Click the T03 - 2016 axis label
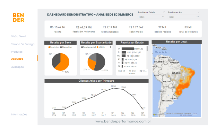Screen dimensions: 208x134 [x=54, y=114]
